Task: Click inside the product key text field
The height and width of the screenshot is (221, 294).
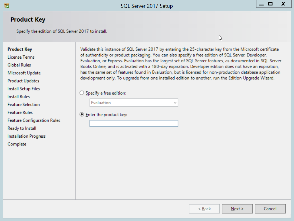Action: coord(134,124)
